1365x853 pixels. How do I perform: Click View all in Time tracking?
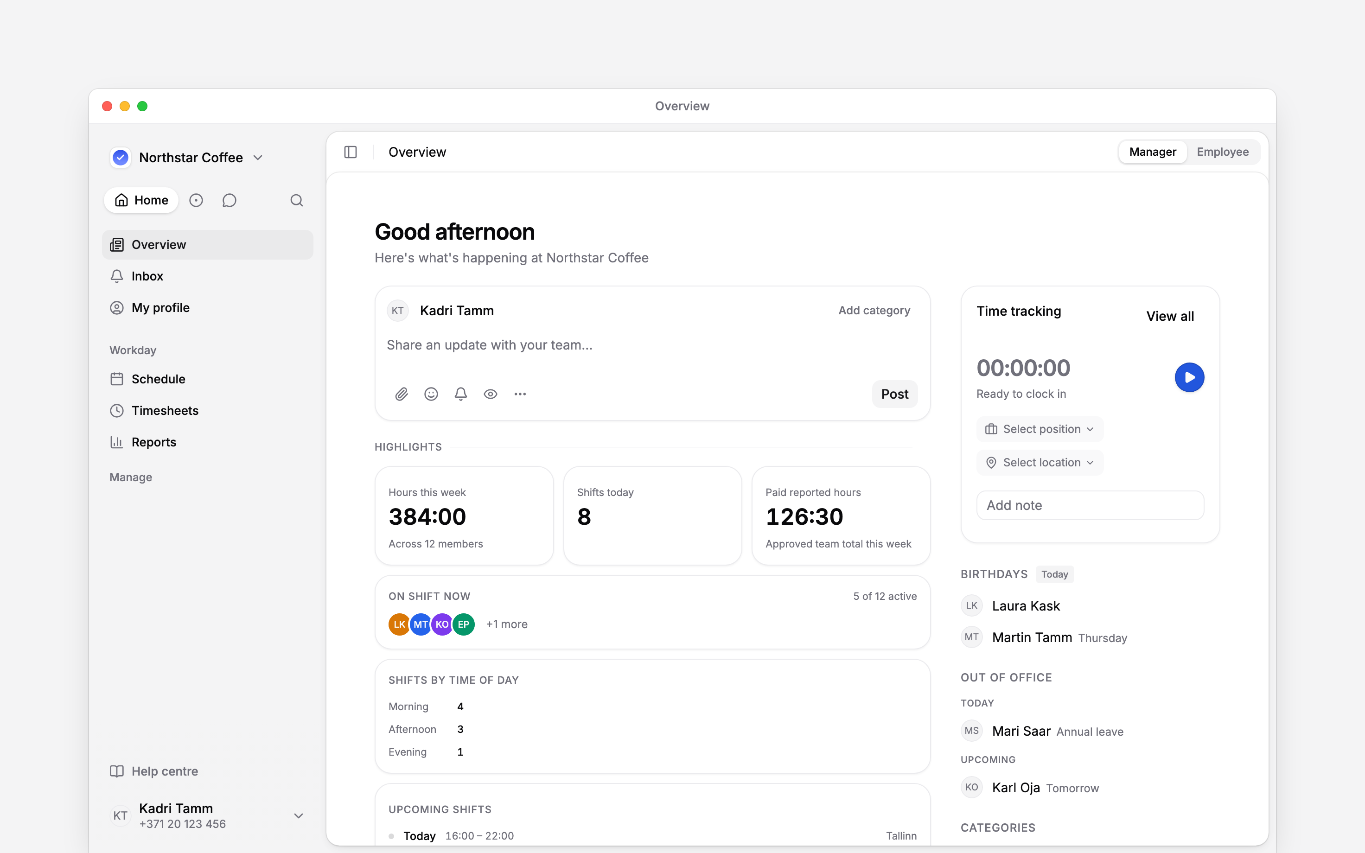tap(1170, 317)
